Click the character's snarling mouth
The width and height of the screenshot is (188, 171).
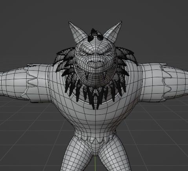[x=95, y=64]
